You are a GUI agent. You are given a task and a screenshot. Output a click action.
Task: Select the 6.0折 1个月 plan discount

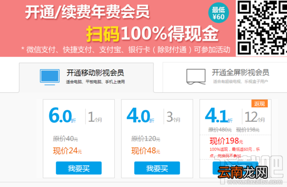click(x=62, y=116)
